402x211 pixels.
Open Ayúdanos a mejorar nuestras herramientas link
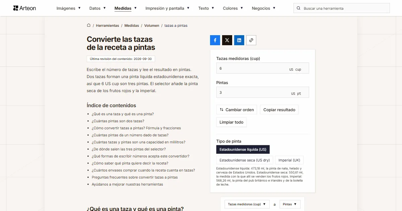[x=127, y=185]
